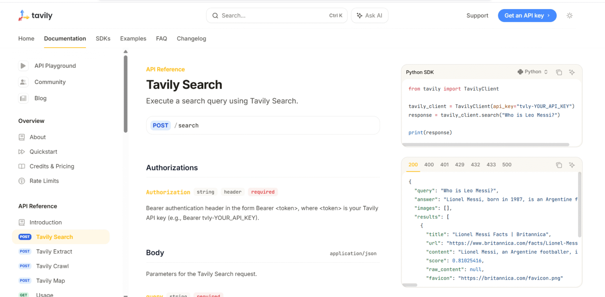
Task: Expand the Get an API key chevron
Action: pos(549,15)
